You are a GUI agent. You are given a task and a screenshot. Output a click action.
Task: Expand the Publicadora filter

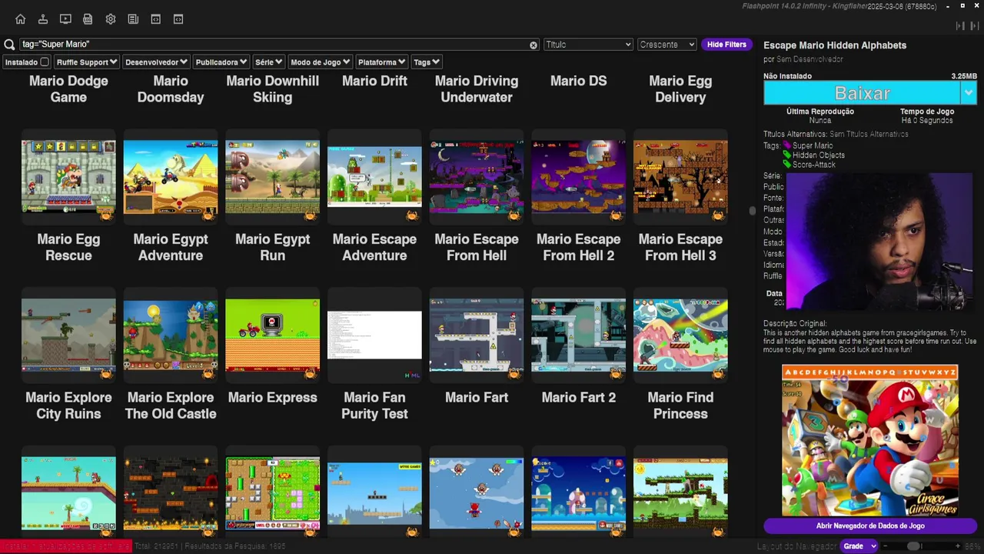pyautogui.click(x=221, y=62)
